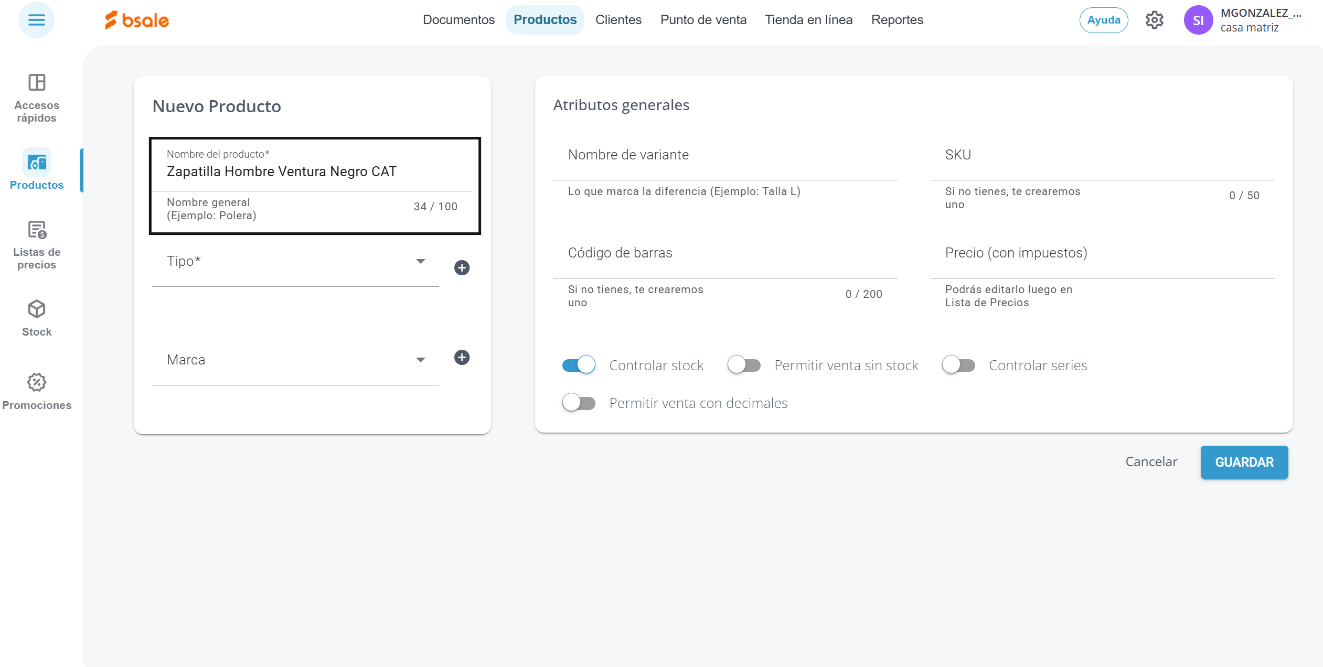
Task: Turn on Controlar series toggle
Action: [958, 365]
